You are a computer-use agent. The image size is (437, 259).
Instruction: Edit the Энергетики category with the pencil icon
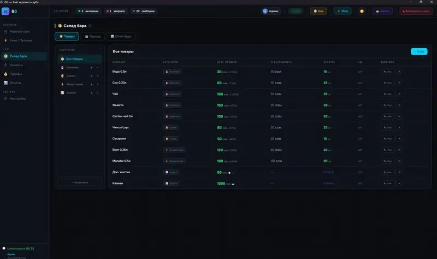91,84
